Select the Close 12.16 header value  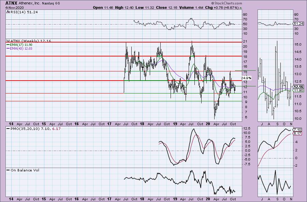(x=167, y=7)
